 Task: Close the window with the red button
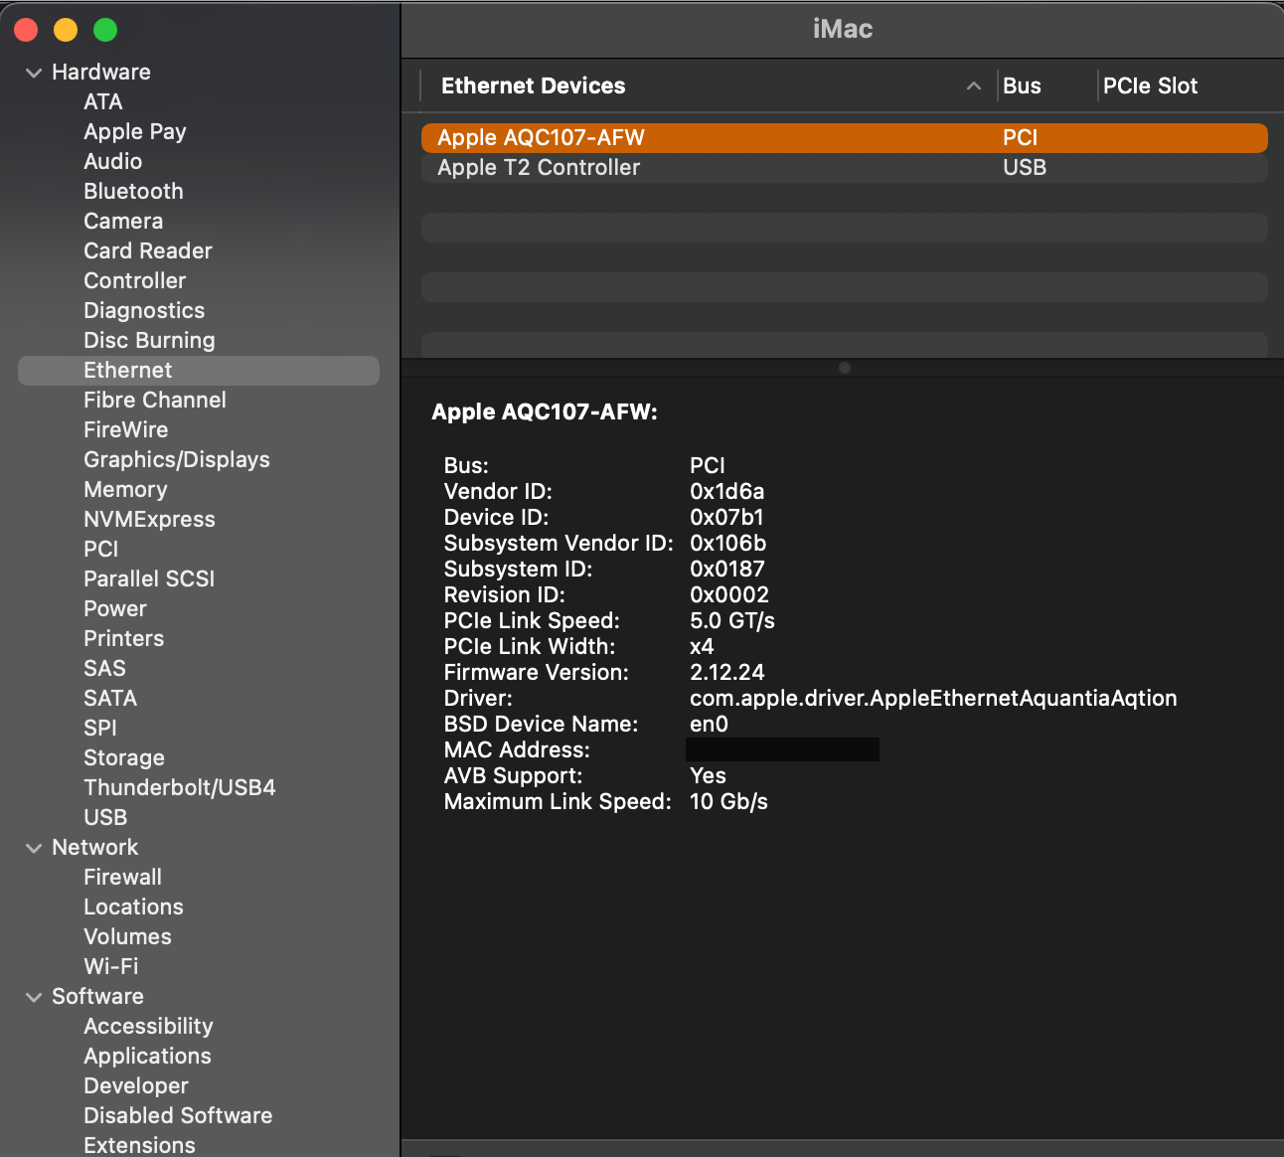pyautogui.click(x=26, y=30)
